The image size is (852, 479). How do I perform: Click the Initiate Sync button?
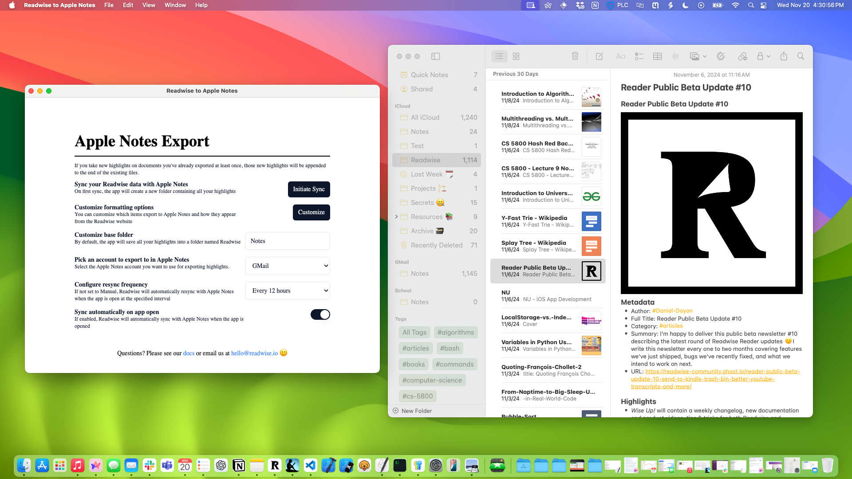point(308,189)
